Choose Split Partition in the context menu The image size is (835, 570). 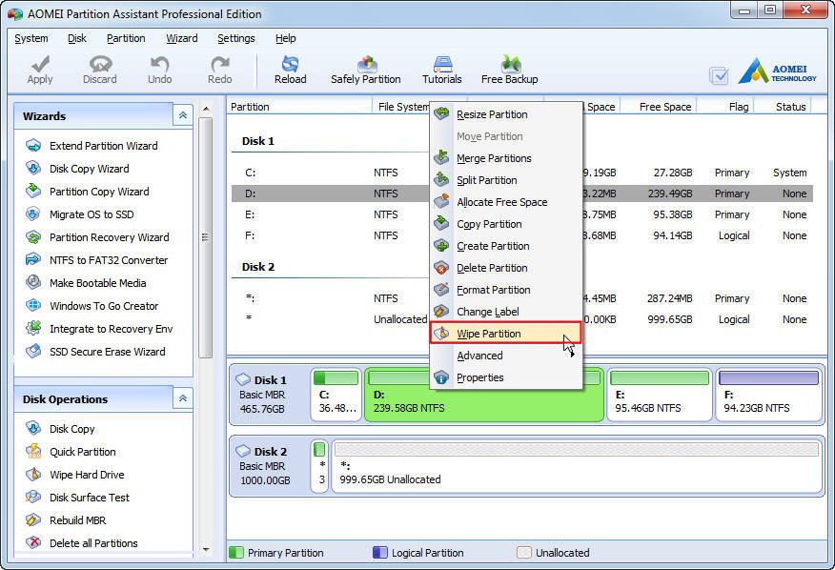coord(505,180)
